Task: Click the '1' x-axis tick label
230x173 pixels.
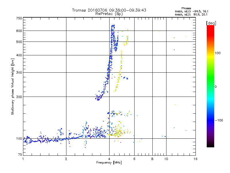Action: [23, 159]
